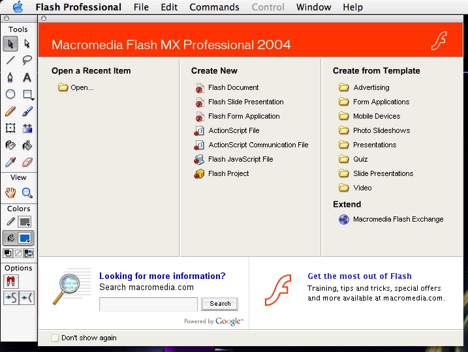The height and width of the screenshot is (352, 468).
Task: Click the Smooth option button
Action: pyautogui.click(x=11, y=298)
